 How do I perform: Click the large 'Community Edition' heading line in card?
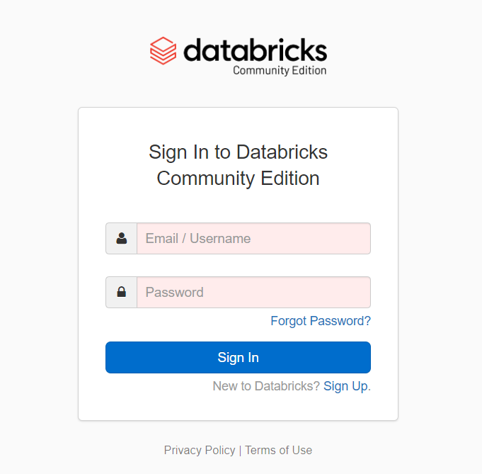(x=238, y=179)
